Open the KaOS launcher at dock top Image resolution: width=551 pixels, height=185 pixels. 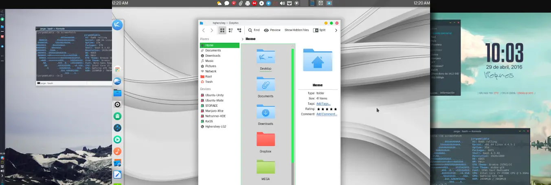coord(117,25)
